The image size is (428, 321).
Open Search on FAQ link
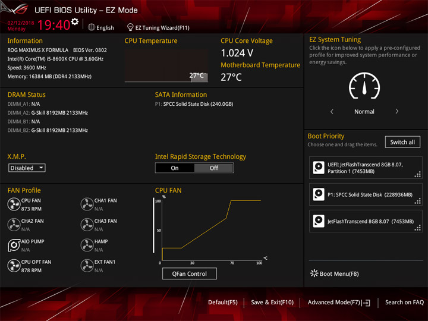(x=404, y=302)
